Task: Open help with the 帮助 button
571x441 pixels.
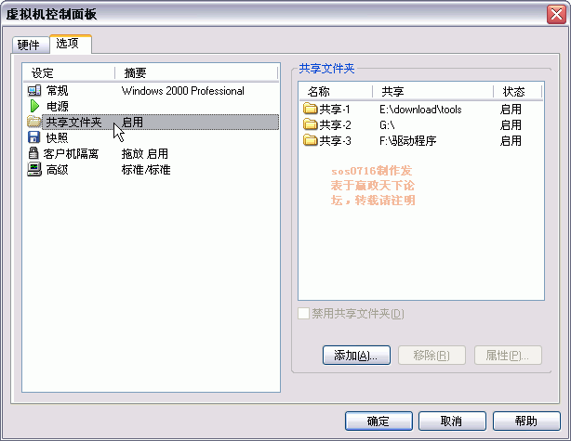Action: (x=526, y=421)
